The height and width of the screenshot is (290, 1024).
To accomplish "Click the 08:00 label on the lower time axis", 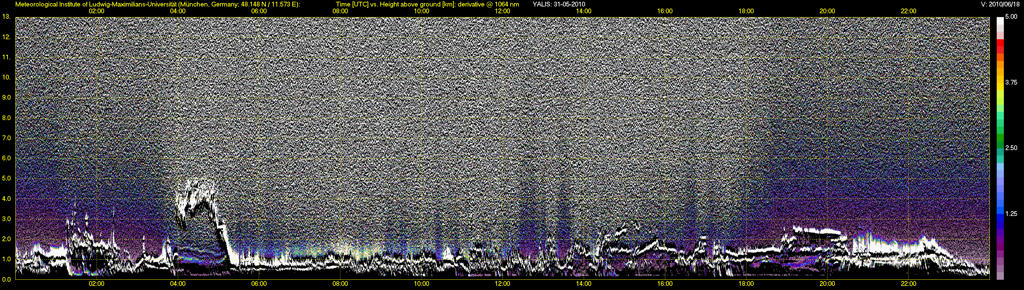I will pyautogui.click(x=340, y=284).
